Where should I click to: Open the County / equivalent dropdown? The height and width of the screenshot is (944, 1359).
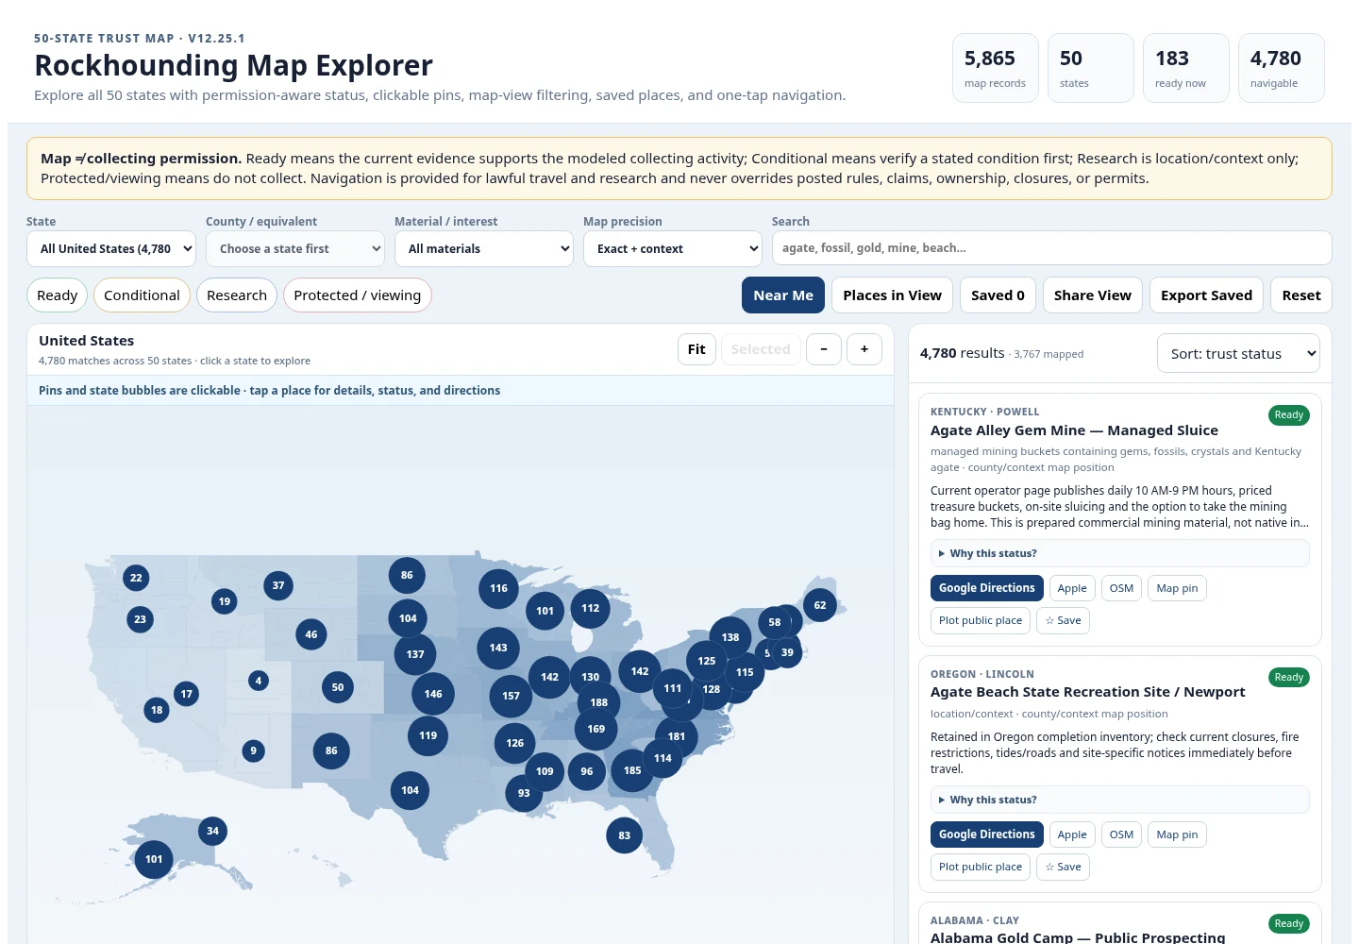(295, 249)
